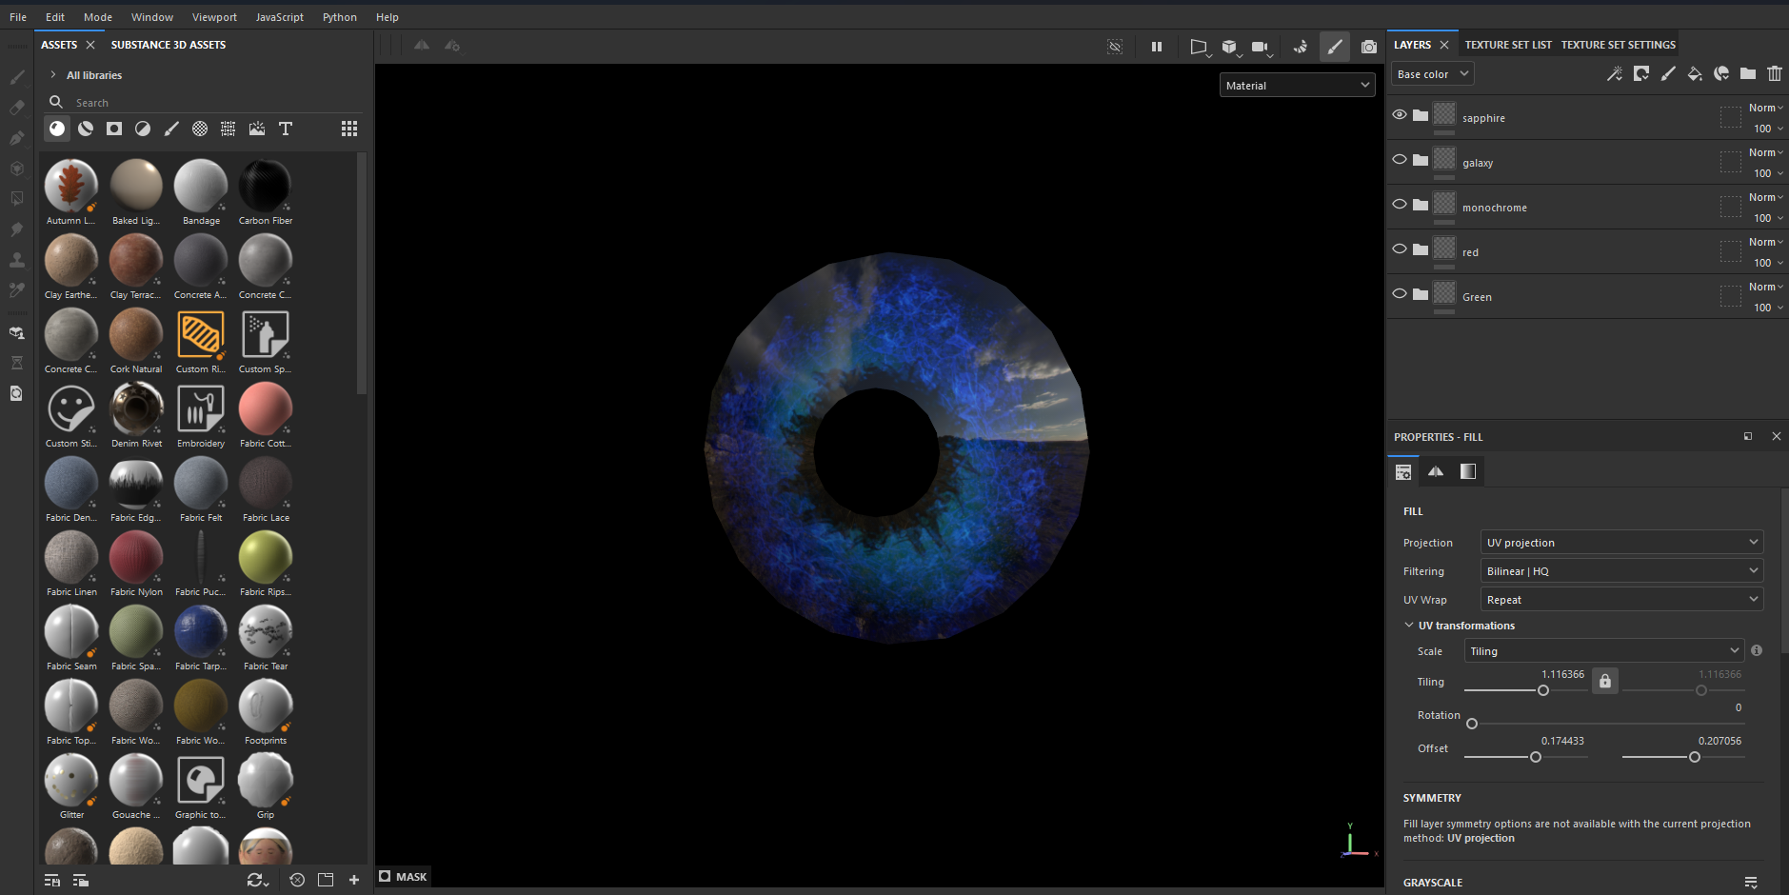1789x895 pixels.
Task: Toggle visibility of galaxy layer
Action: (x=1399, y=159)
